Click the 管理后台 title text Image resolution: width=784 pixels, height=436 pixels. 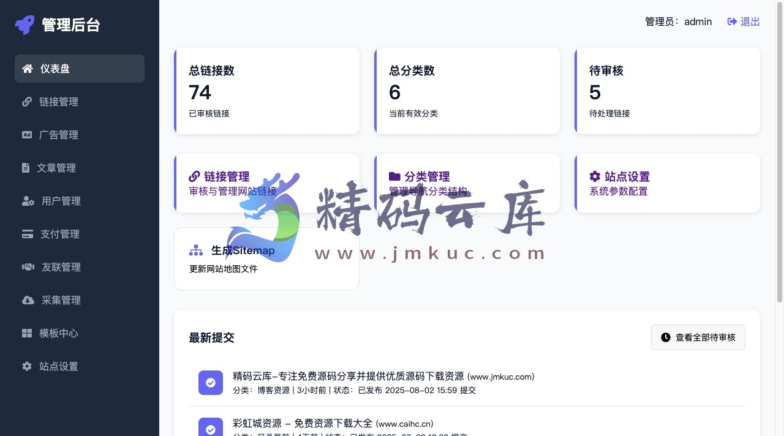[x=70, y=24]
